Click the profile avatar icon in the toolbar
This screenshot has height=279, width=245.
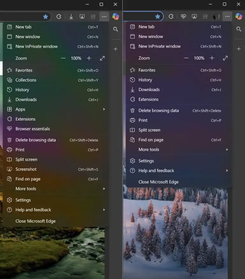coord(216,17)
